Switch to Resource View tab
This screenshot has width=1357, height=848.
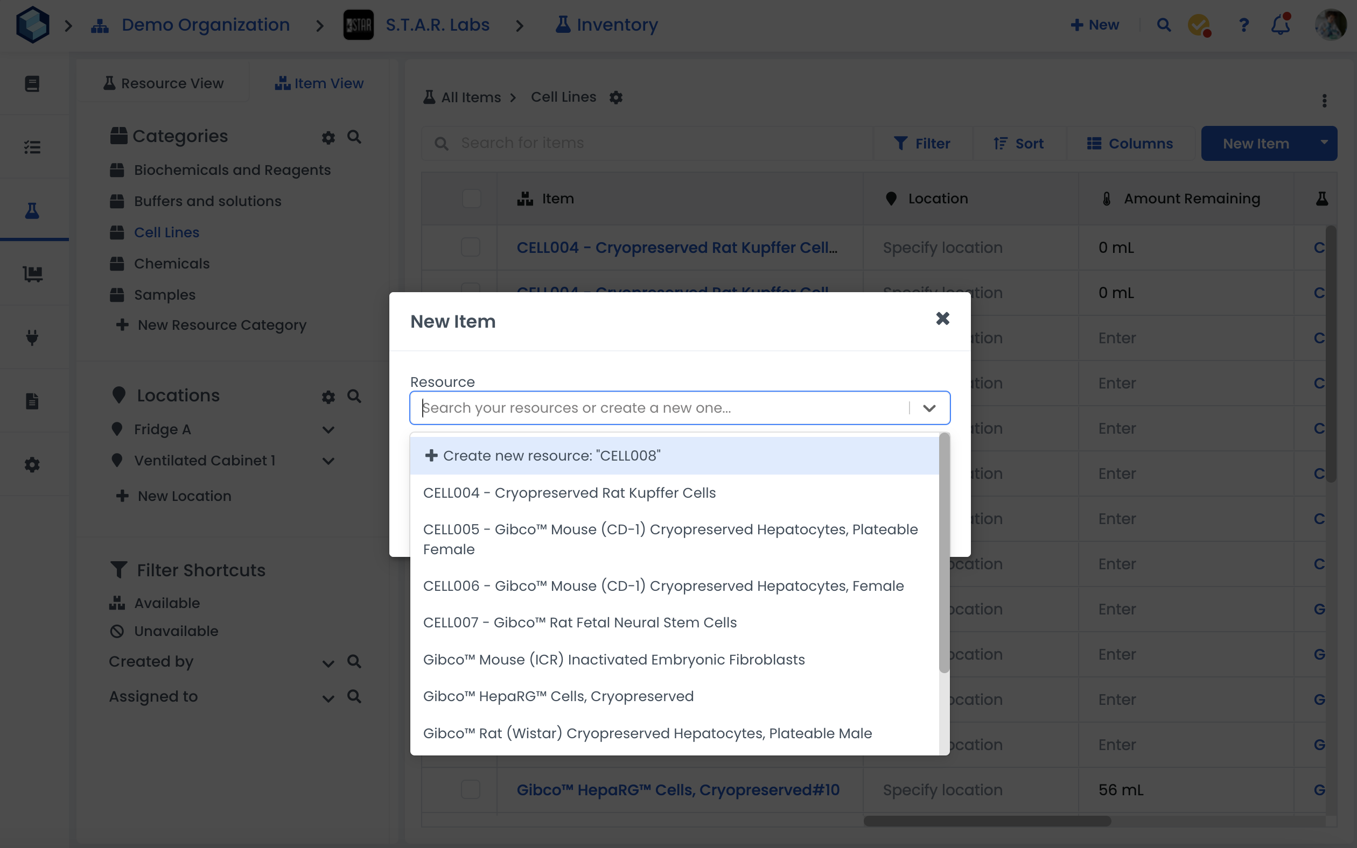[x=163, y=83]
